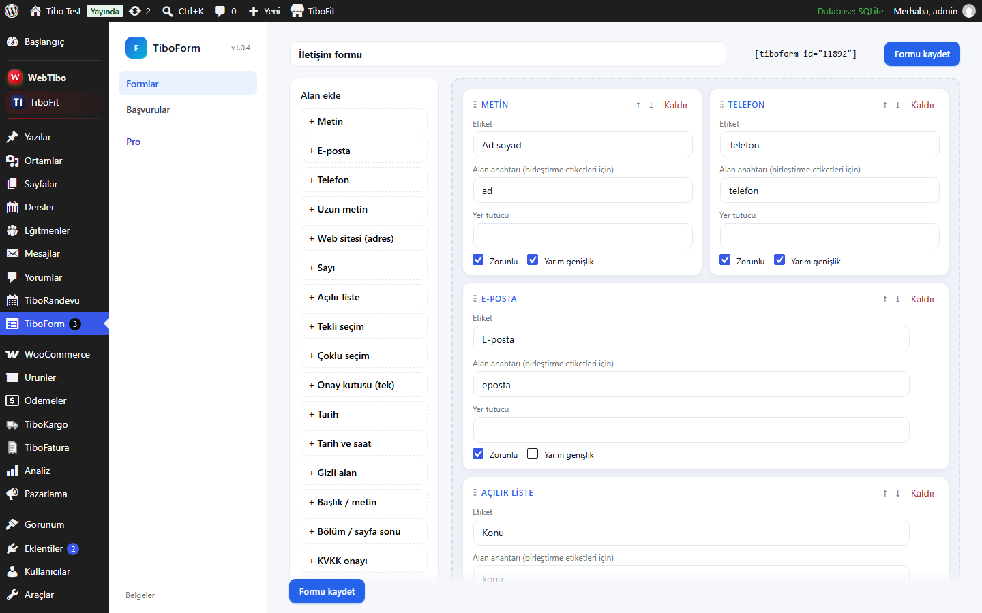Move the Telefon field up

point(885,105)
